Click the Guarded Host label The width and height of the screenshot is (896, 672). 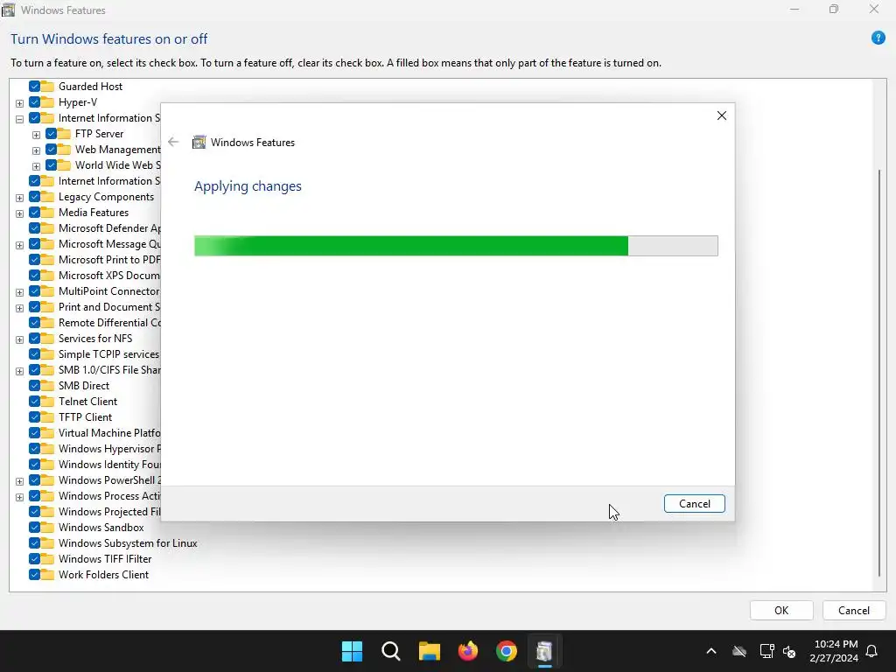tap(90, 87)
